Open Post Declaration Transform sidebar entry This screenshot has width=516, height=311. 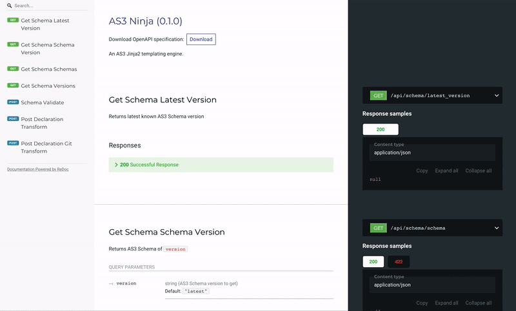click(x=47, y=123)
